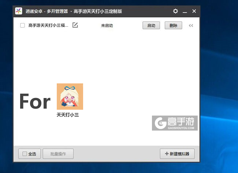Minimize the multi-instance manager window

click(x=185, y=11)
